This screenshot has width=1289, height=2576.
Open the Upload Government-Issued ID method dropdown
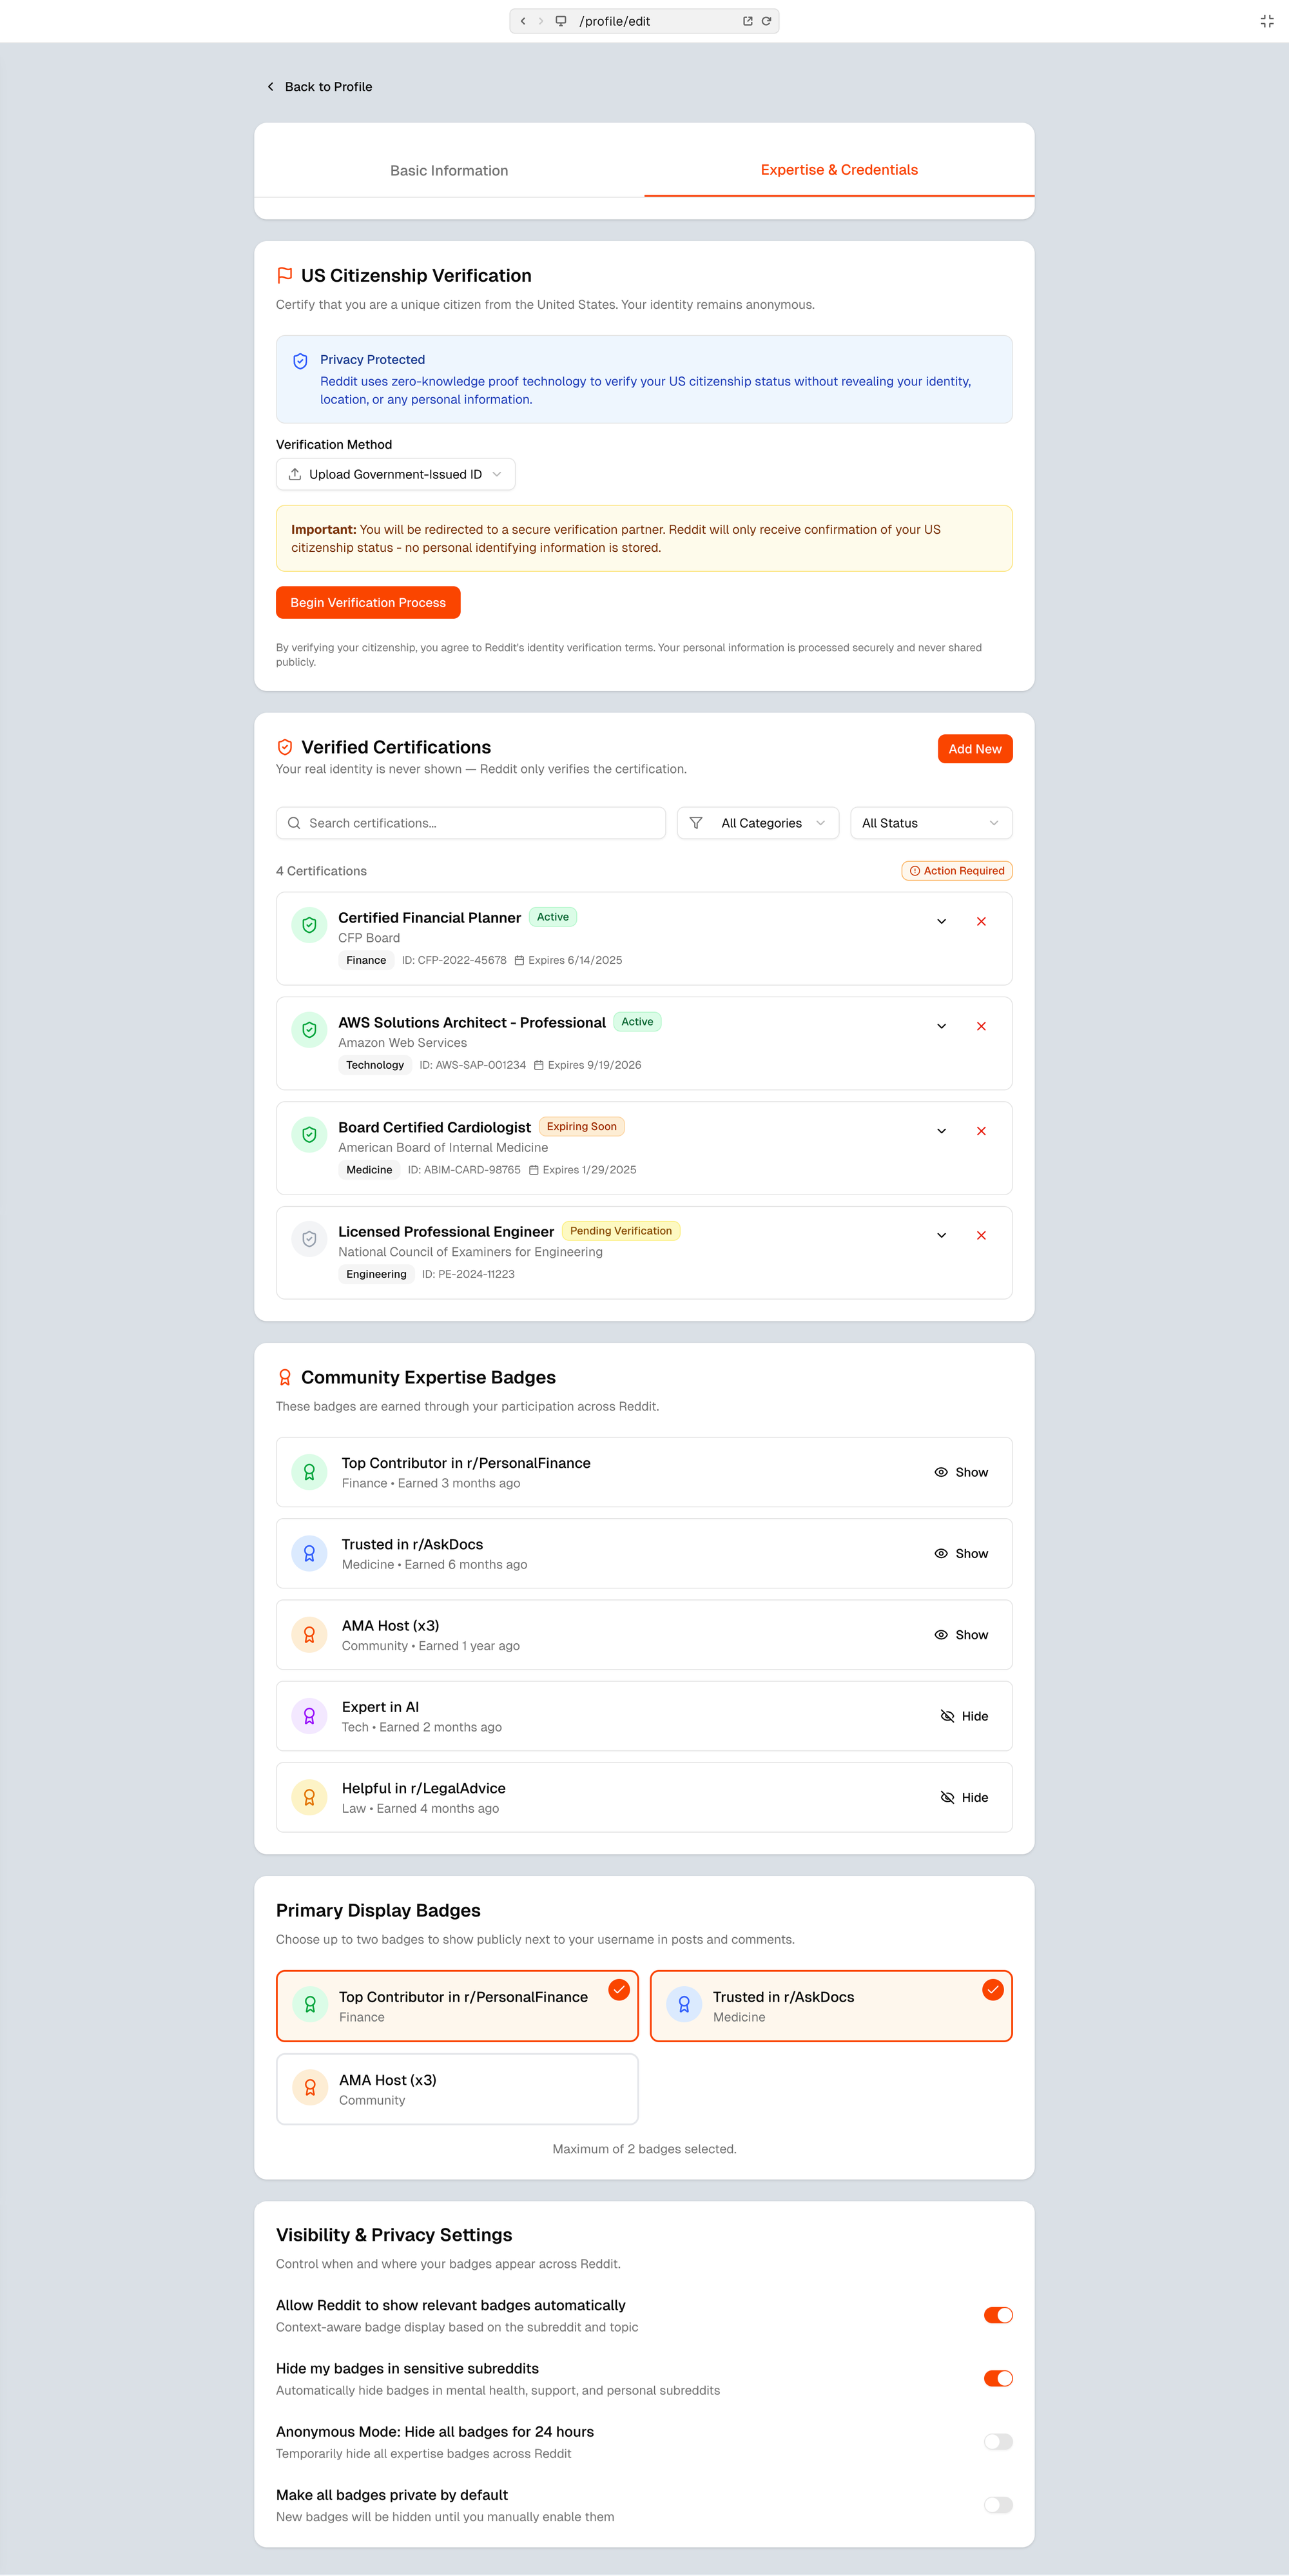(x=394, y=474)
